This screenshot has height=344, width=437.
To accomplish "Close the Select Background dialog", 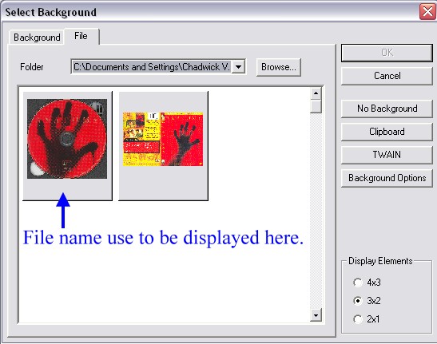I will 427,12.
